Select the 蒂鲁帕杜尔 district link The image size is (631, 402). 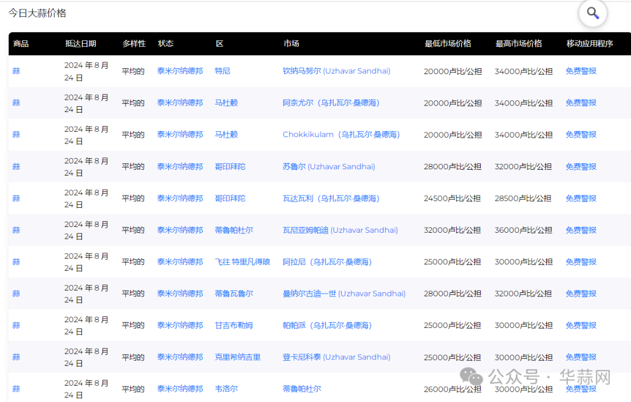pyautogui.click(x=234, y=230)
